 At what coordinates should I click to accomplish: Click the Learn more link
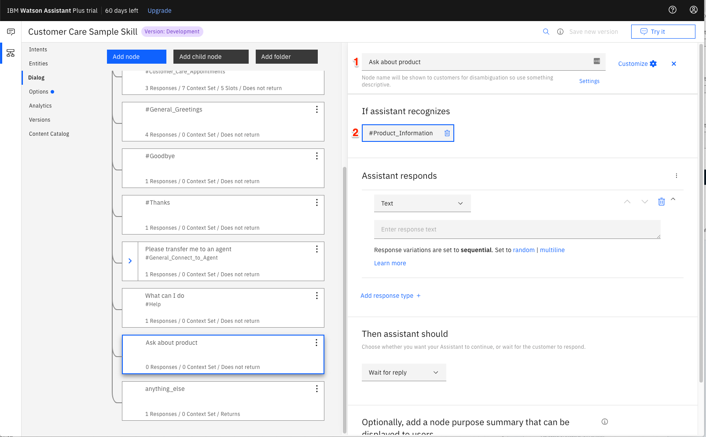pos(390,263)
